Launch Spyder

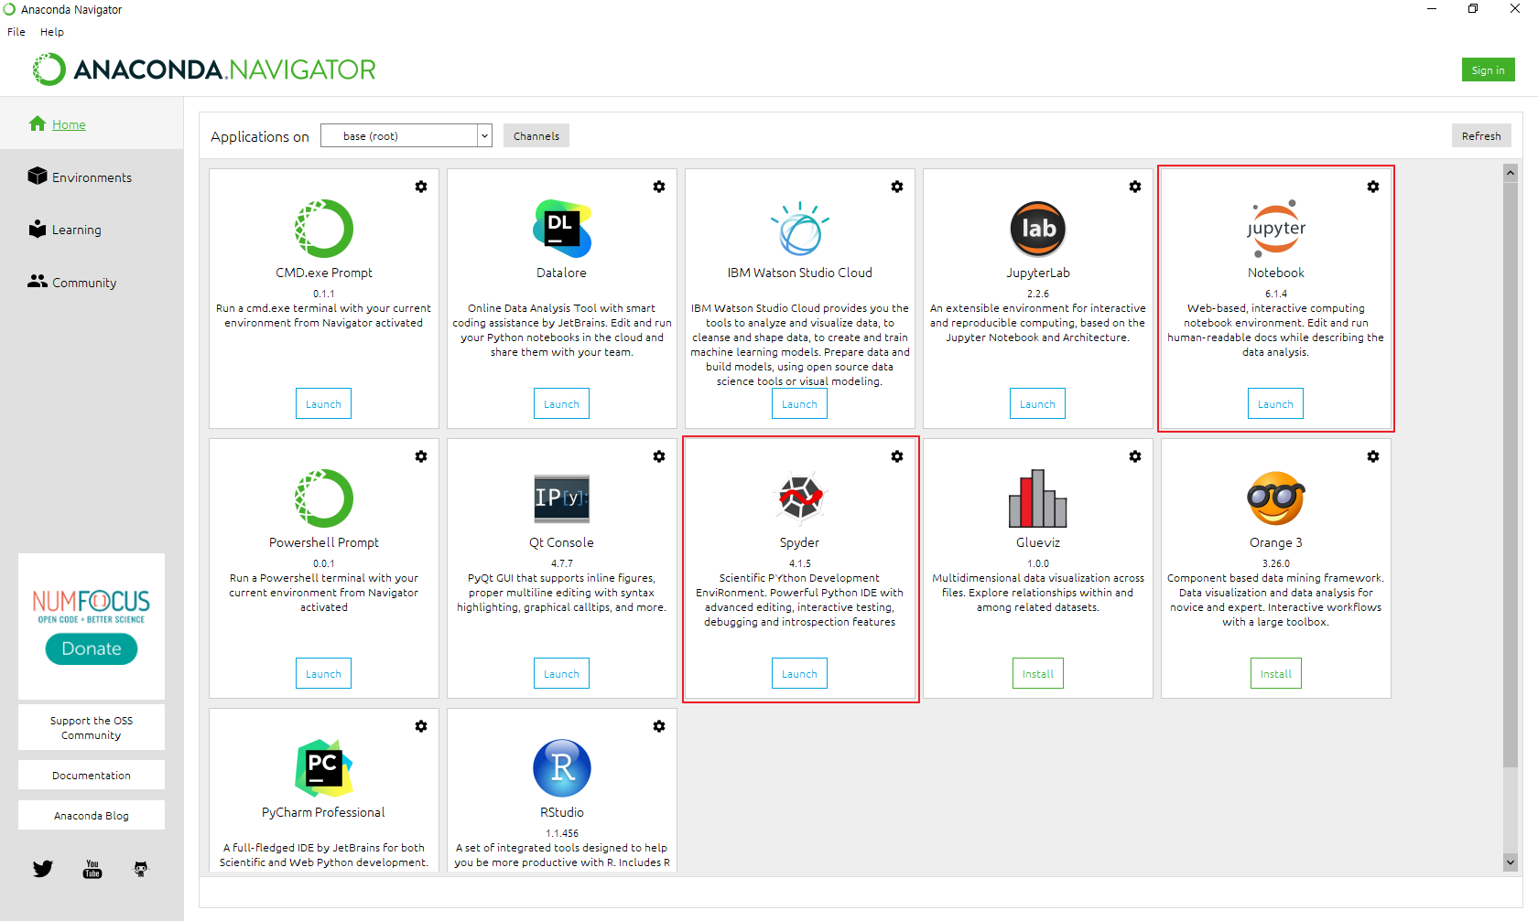coord(800,673)
